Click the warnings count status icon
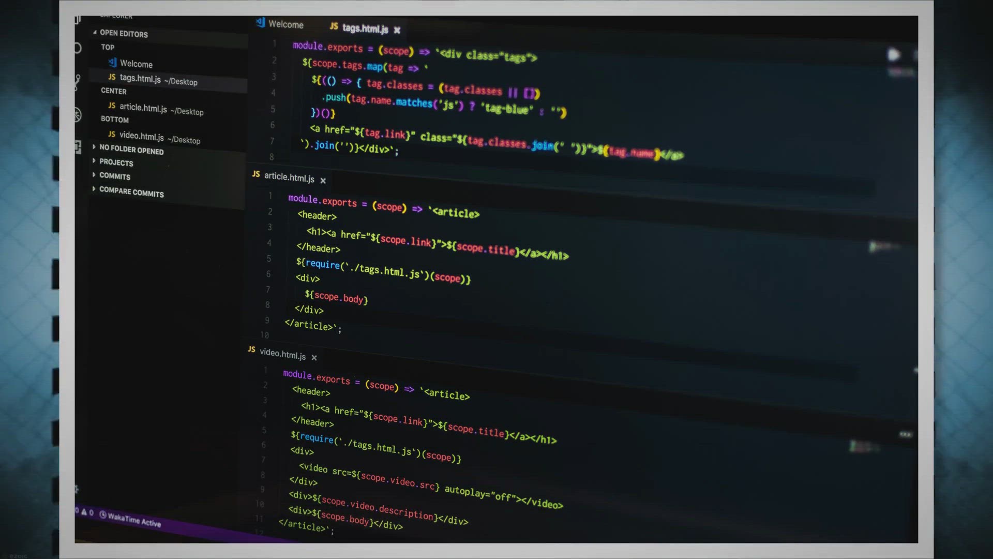Screen dimensions: 993x559 [84, 512]
